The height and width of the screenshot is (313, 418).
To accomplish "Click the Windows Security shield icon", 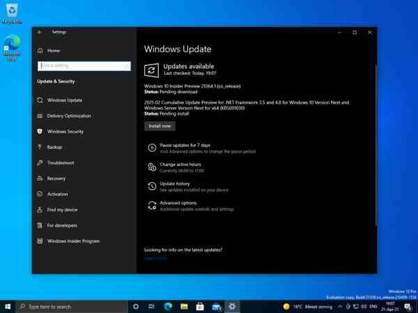I will coord(40,131).
